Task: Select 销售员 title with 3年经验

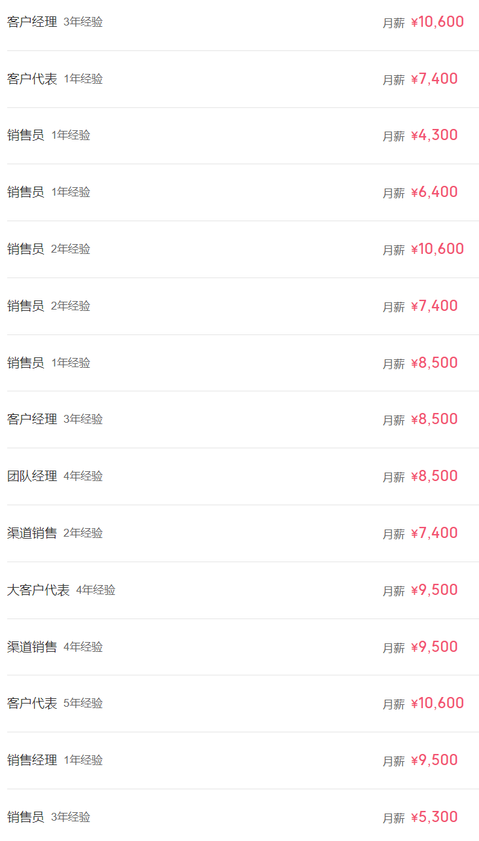Action: pyautogui.click(x=25, y=817)
